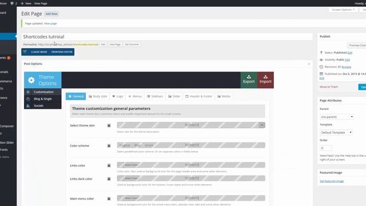
Task: Click View page link in update notice
Action: pos(50,23)
